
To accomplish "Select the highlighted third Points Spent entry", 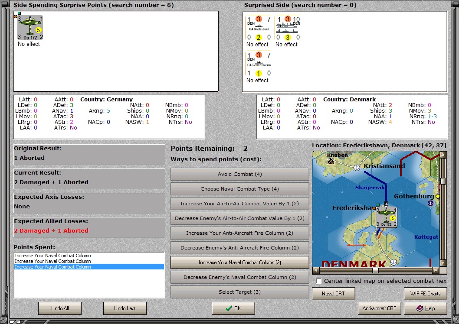I will click(x=89, y=267).
